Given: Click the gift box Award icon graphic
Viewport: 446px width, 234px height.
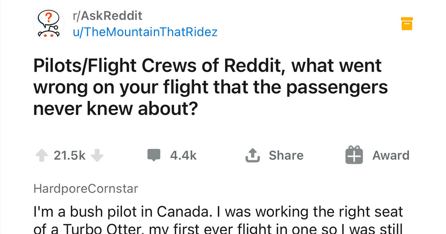Looking at the screenshot, I should (354, 155).
